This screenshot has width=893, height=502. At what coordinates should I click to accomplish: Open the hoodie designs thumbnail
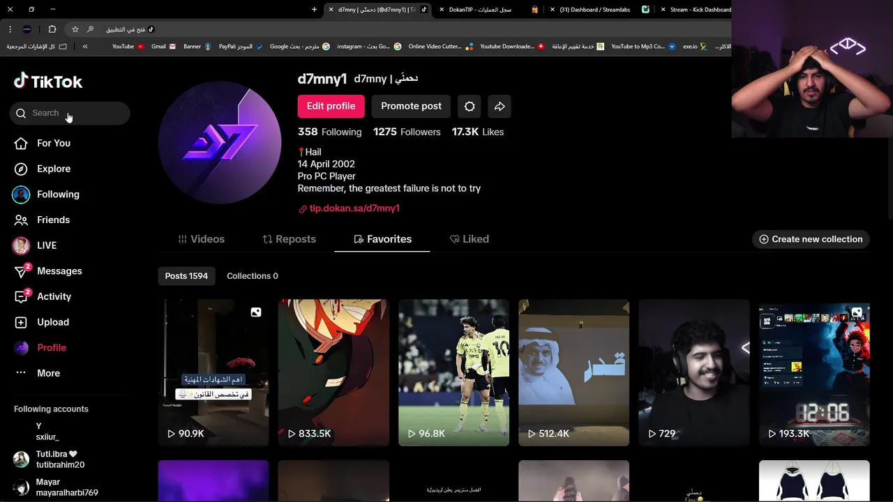tap(814, 481)
